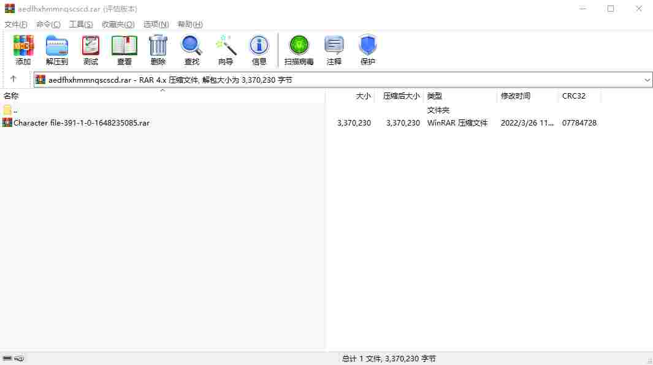
Task: Click the 测试 (Test) toolbar icon
Action: [x=90, y=46]
